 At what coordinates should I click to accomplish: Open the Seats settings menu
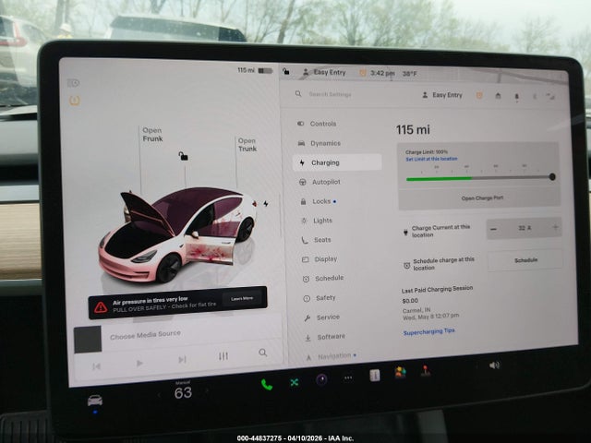pyautogui.click(x=322, y=240)
